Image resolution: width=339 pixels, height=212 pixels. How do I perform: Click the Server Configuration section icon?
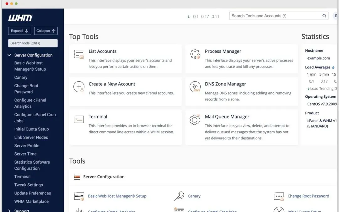point(77,177)
